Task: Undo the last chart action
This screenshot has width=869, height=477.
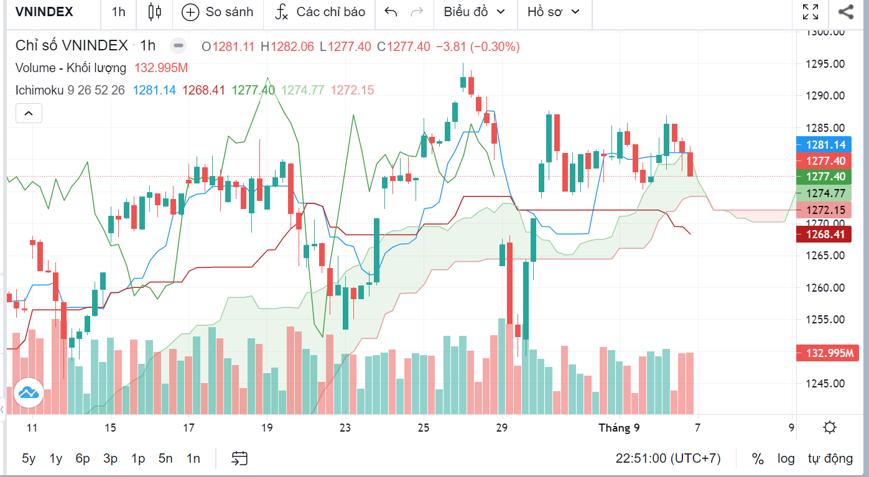Action: [x=391, y=12]
